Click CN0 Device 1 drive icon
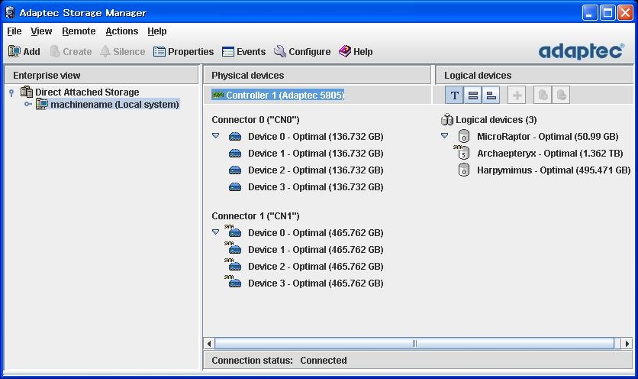The image size is (638, 379). pos(235,154)
